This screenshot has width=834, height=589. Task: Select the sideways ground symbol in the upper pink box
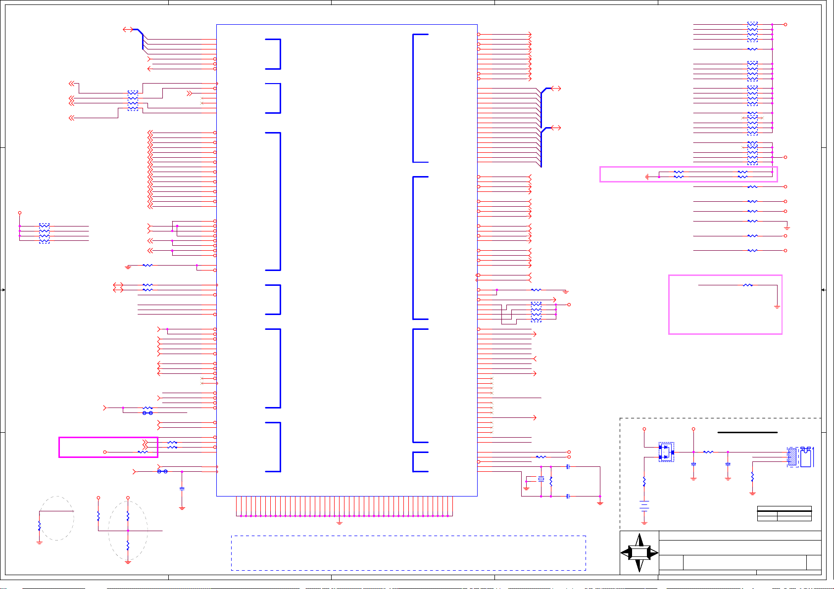[647, 177]
